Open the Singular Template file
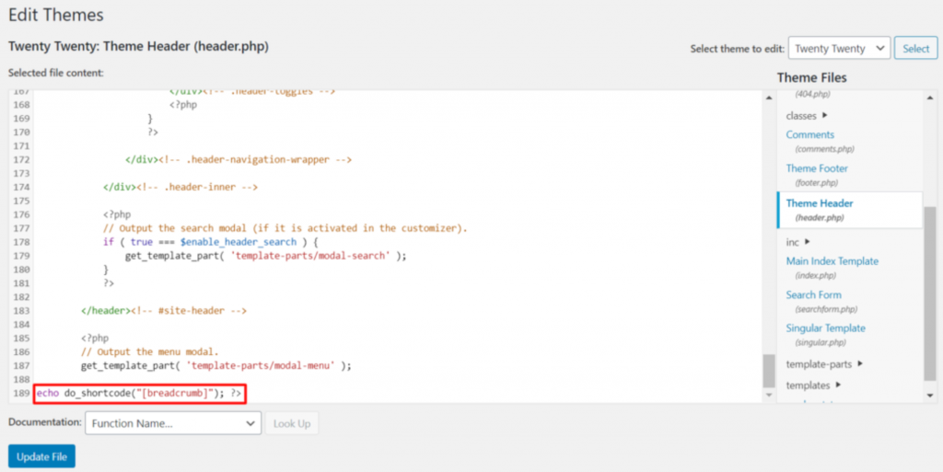This screenshot has width=943, height=472. pyautogui.click(x=825, y=328)
